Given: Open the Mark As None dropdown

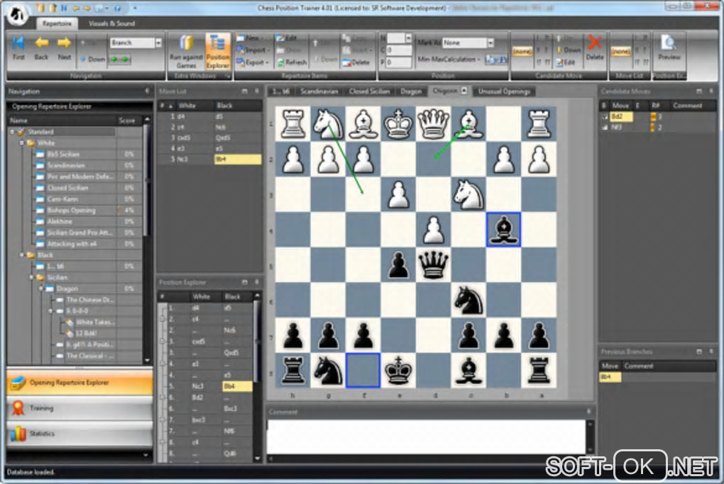Looking at the screenshot, I should pyautogui.click(x=490, y=43).
